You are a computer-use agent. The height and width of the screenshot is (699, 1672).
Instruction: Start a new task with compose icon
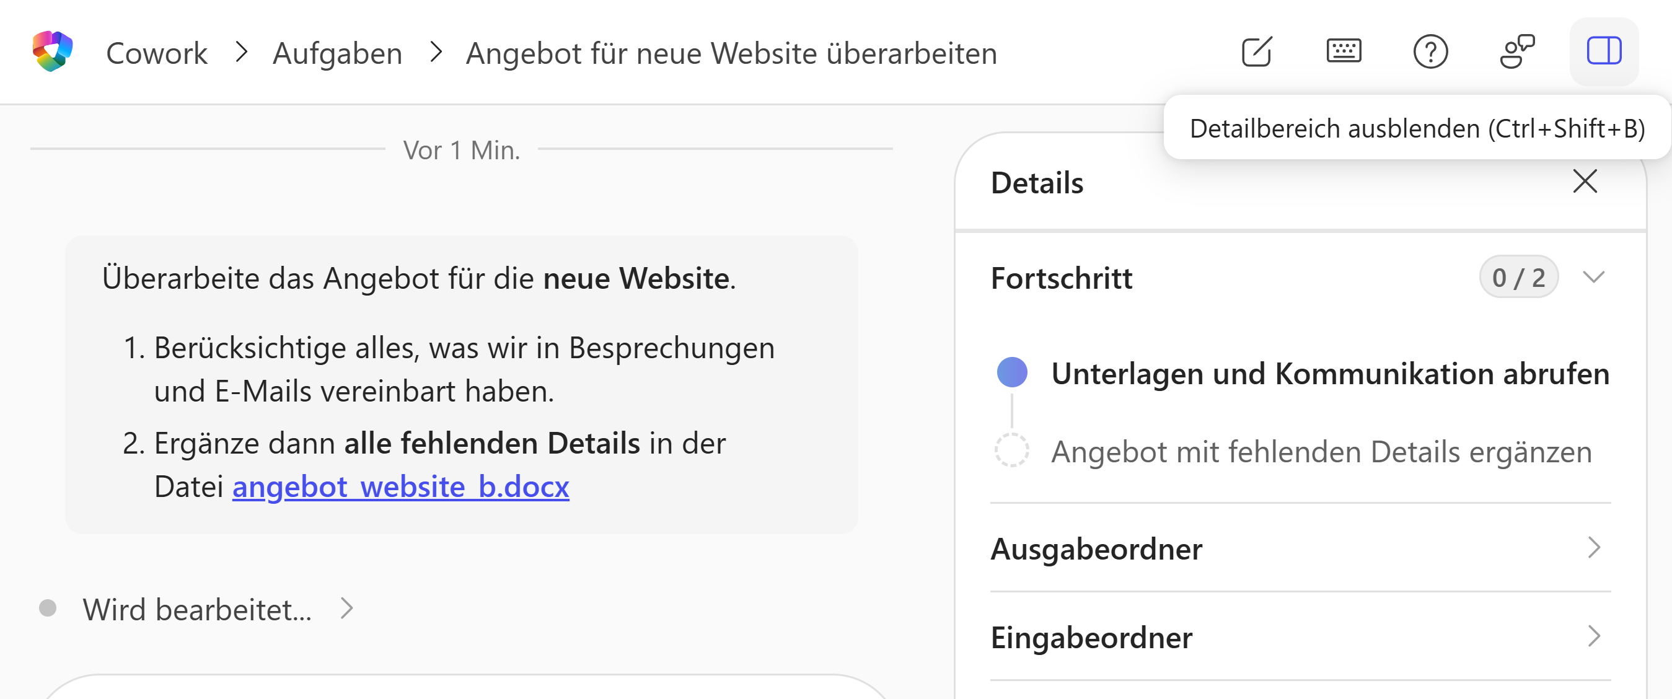coord(1257,52)
